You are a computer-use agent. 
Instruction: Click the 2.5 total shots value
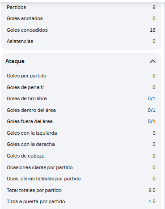click(152, 190)
